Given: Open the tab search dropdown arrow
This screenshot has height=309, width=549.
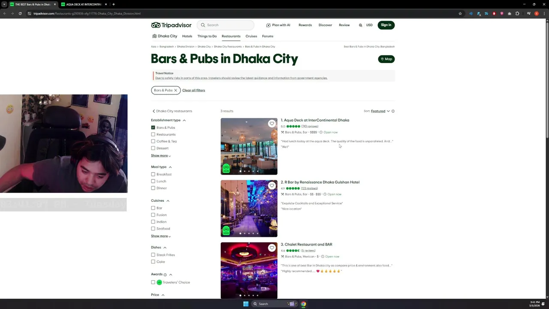Looking at the screenshot, I should [4, 4].
